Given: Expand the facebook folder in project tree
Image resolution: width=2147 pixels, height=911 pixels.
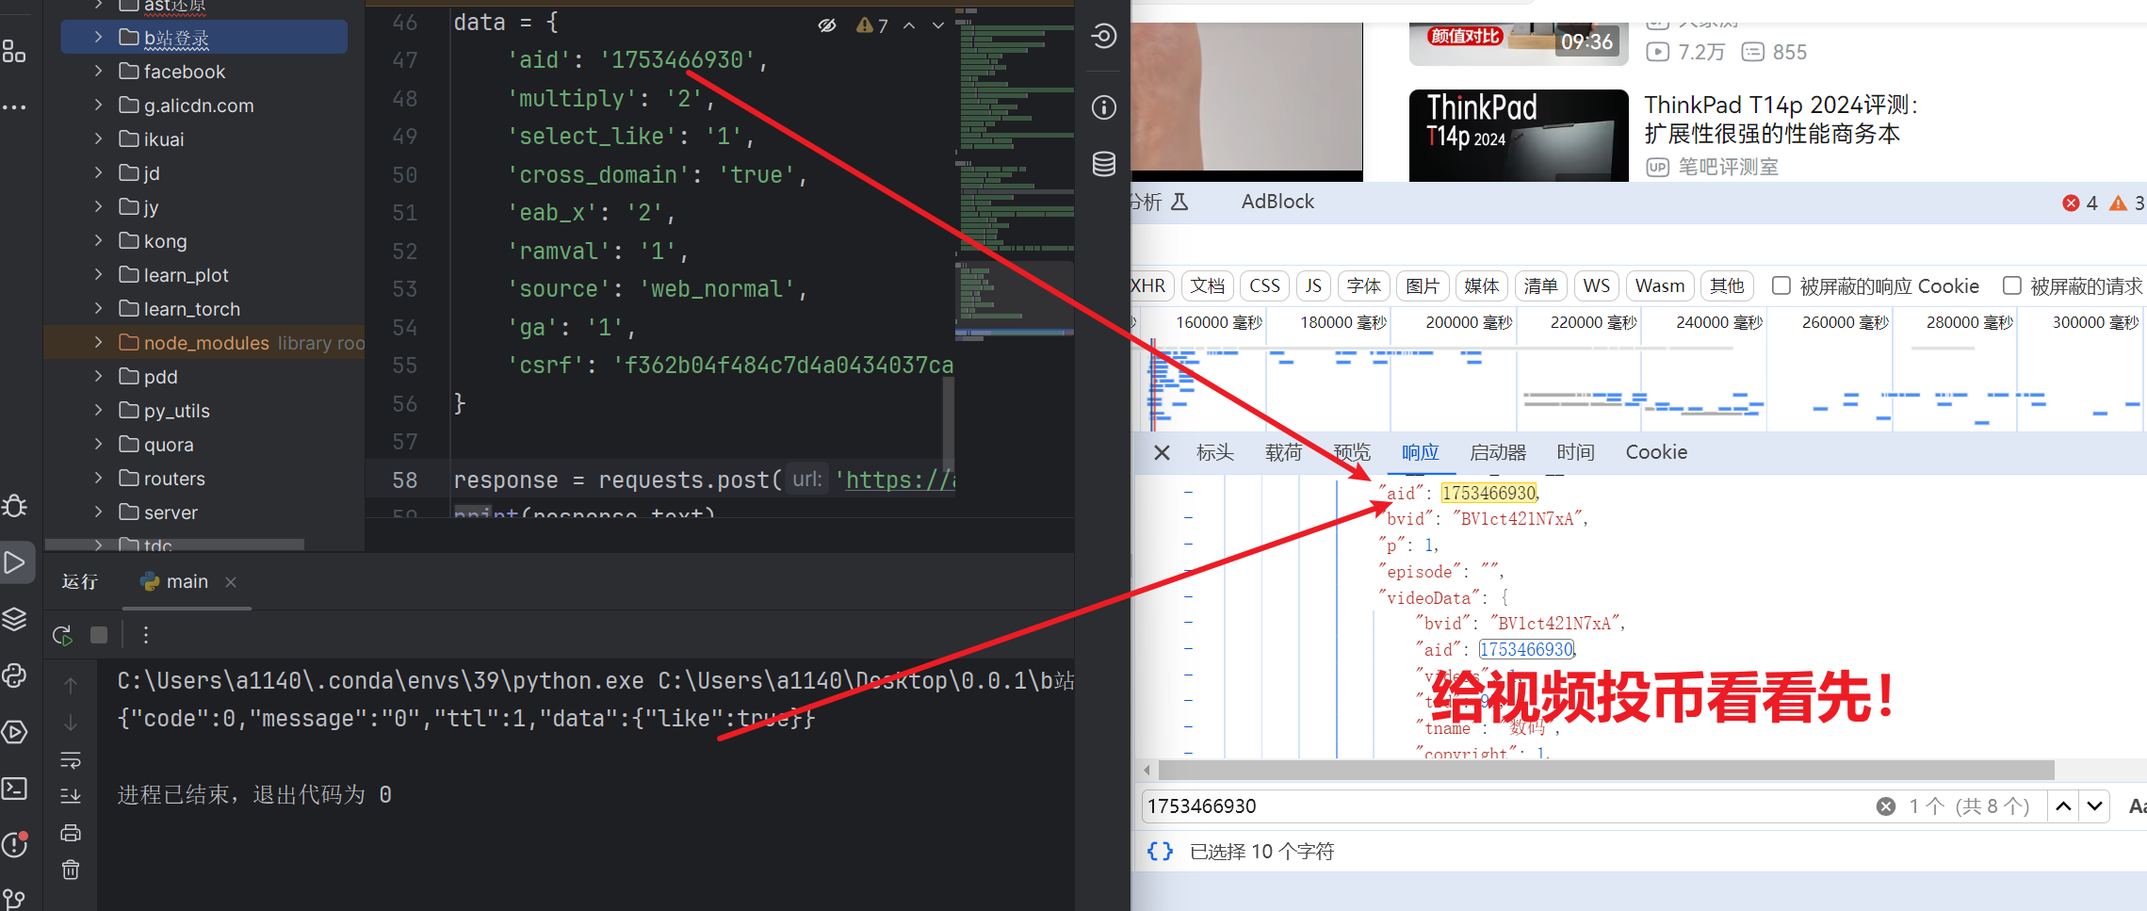Looking at the screenshot, I should [x=99, y=72].
